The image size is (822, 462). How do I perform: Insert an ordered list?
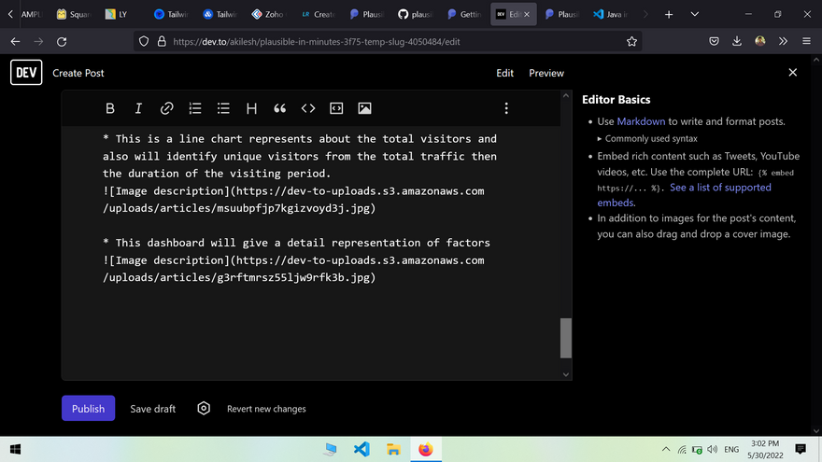pos(195,108)
